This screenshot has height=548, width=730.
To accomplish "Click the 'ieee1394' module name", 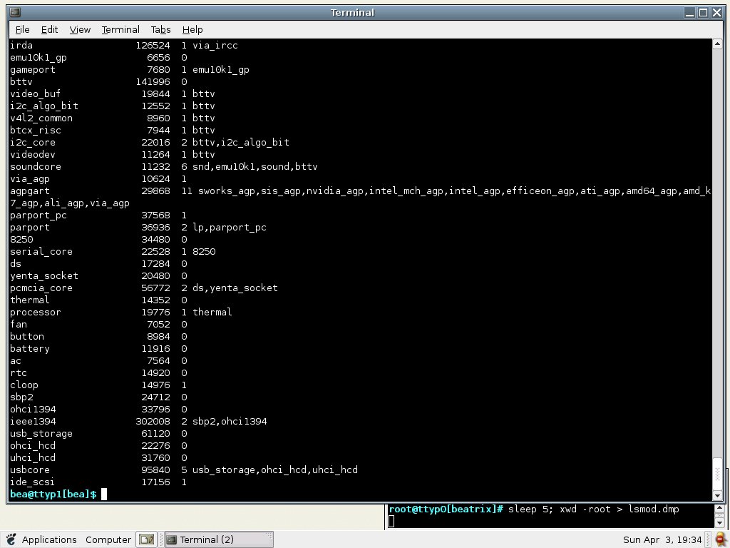I will 33,421.
